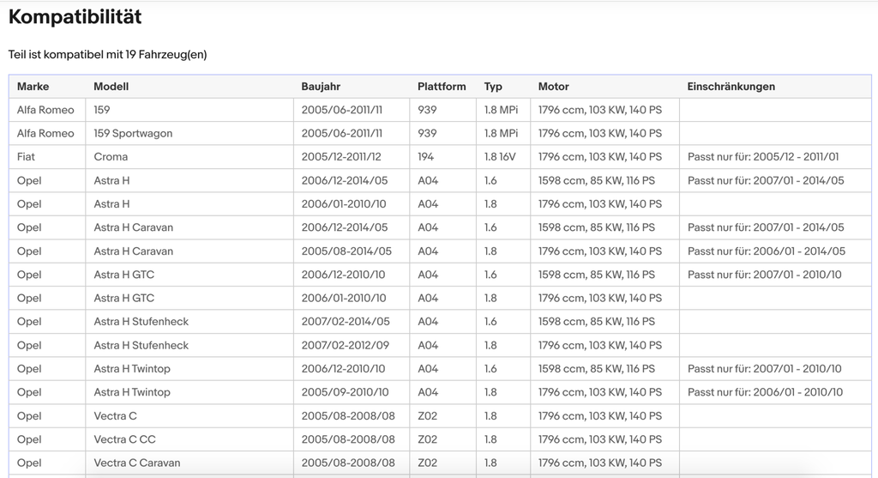878x478 pixels.
Task: Click restriction 'Passt nur für: 2005/12 - 2011/01'
Action: click(x=763, y=157)
